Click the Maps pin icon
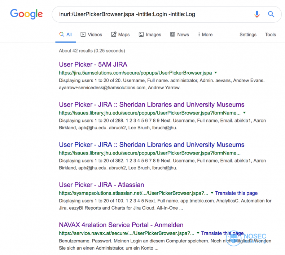Image resolution: width=285 pixels, height=255 pixels. pyautogui.click(x=114, y=34)
